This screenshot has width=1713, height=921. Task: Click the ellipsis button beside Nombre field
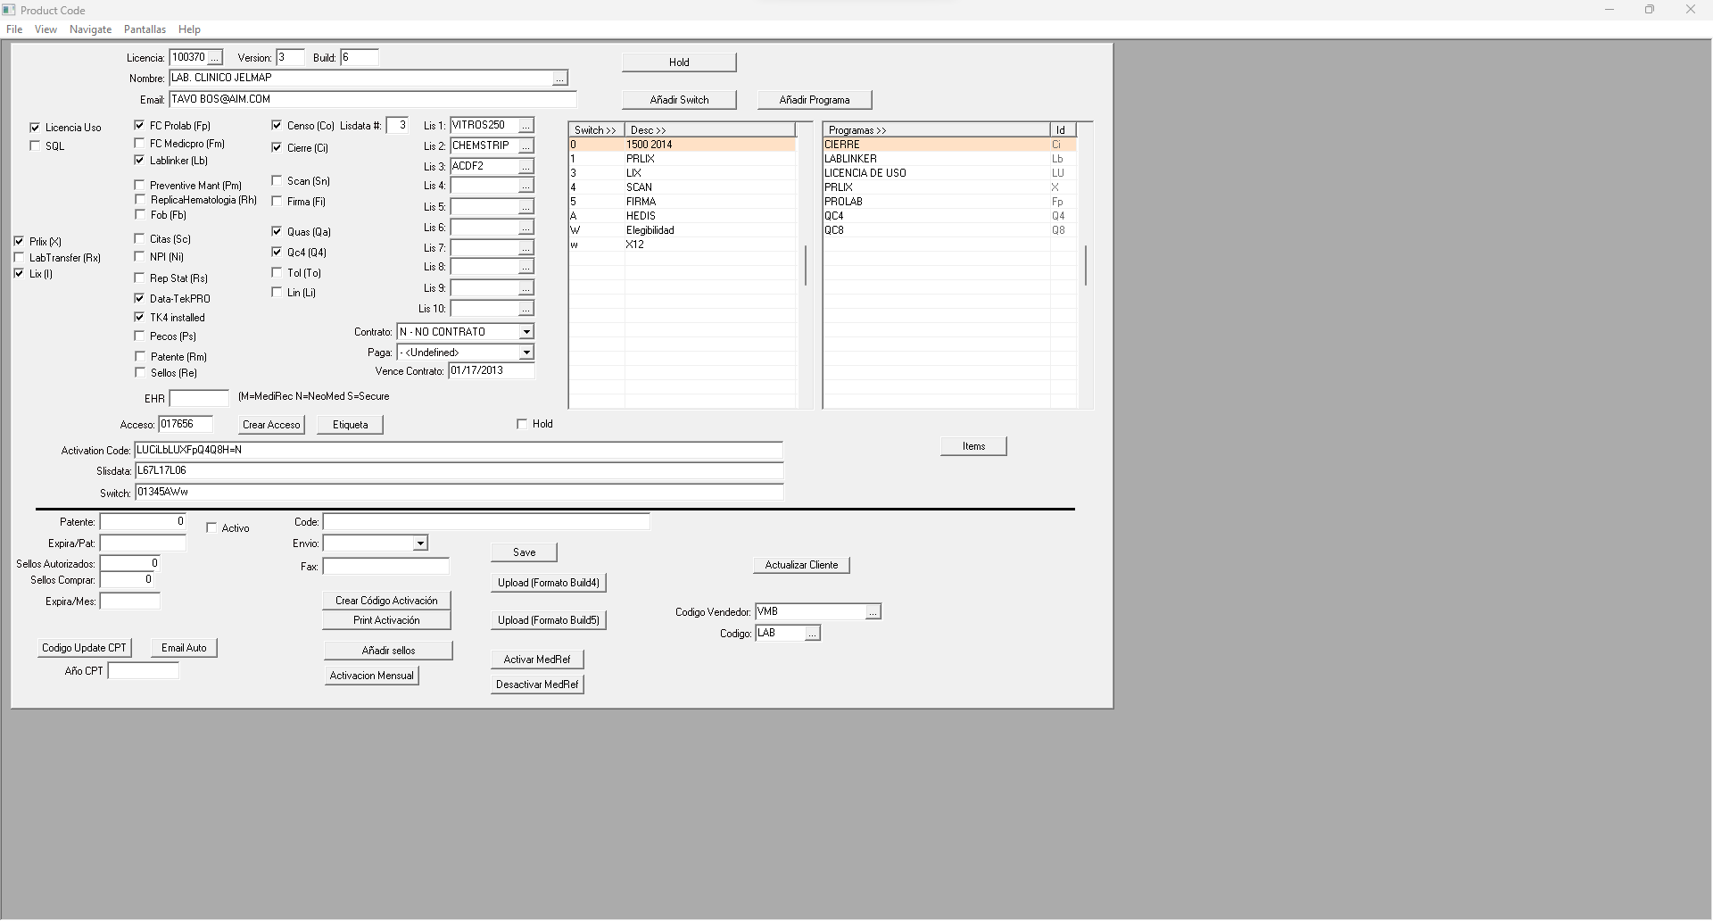pyautogui.click(x=559, y=79)
